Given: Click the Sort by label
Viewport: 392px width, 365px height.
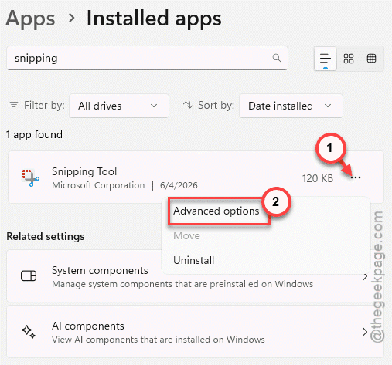Looking at the screenshot, I should [x=216, y=105].
